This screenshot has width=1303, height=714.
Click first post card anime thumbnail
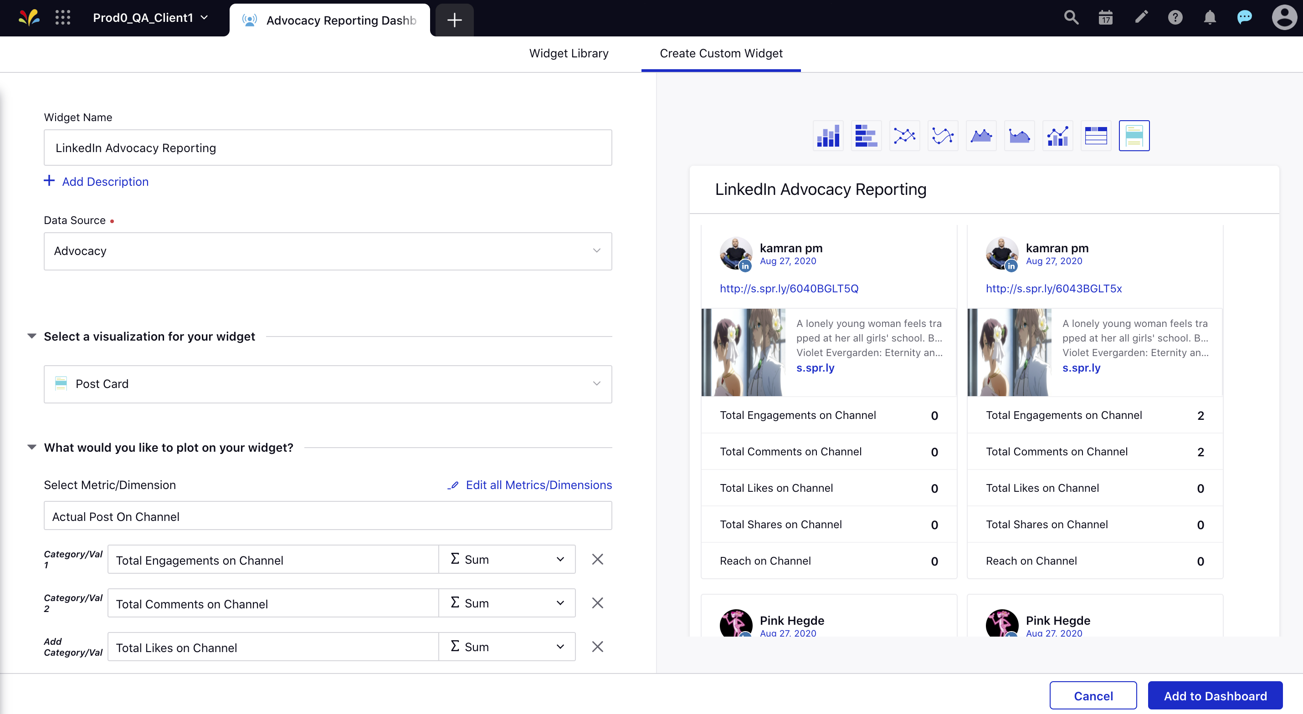click(x=743, y=352)
